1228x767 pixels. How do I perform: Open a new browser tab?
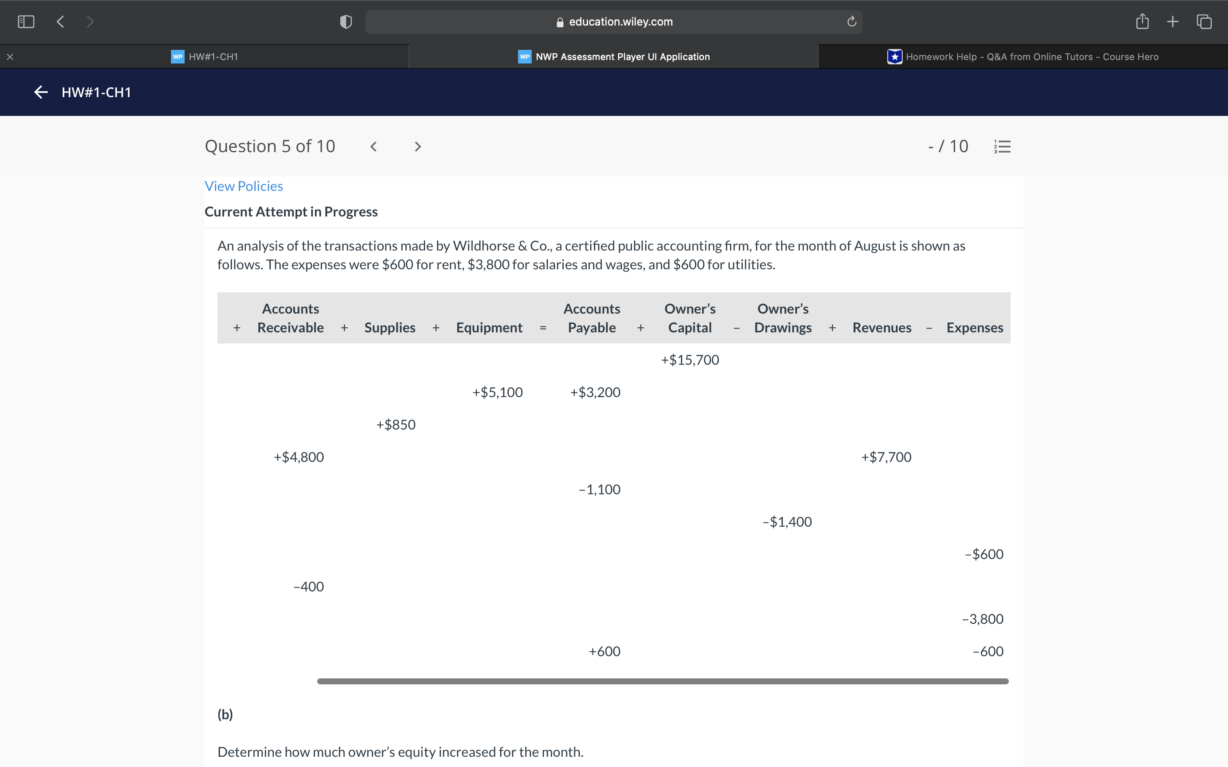[1173, 21]
